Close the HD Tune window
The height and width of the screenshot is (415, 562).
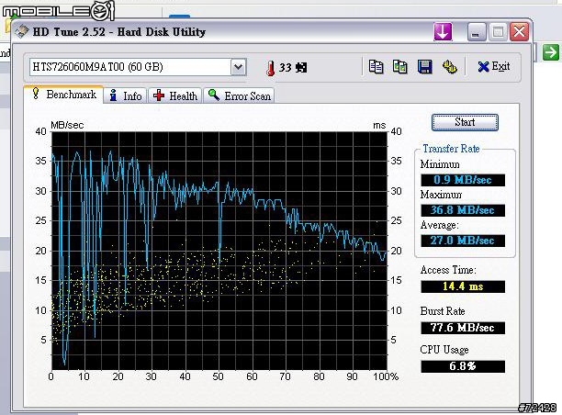tap(520, 32)
